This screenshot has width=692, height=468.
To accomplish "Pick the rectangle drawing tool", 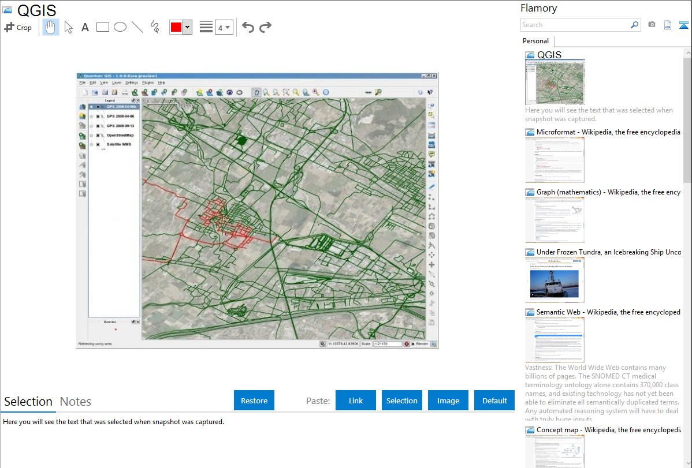I will click(102, 27).
